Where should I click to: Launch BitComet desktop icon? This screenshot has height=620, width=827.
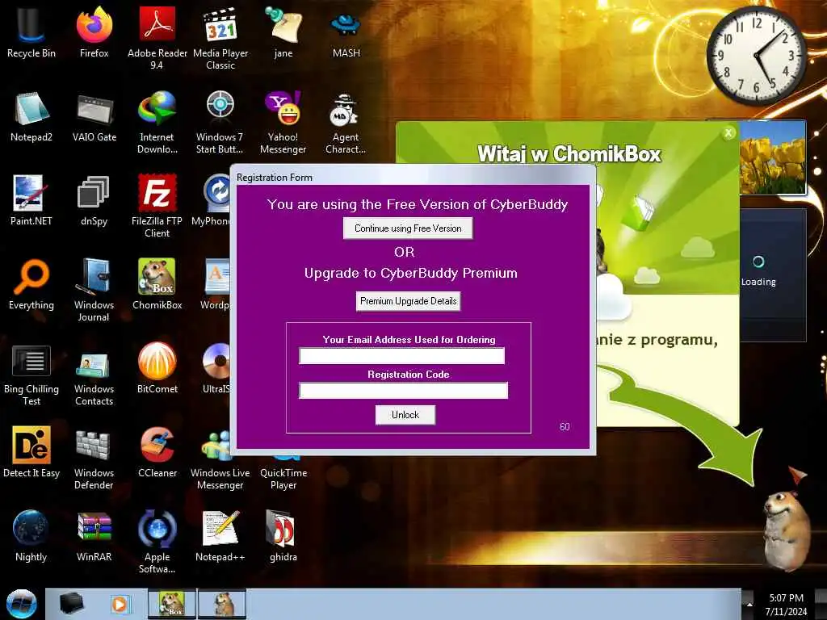click(157, 368)
